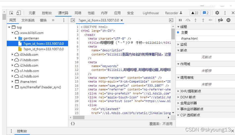The width and height of the screenshot is (235, 135).
Task: Activate the inspect element picker icon
Action: tap(11, 13)
